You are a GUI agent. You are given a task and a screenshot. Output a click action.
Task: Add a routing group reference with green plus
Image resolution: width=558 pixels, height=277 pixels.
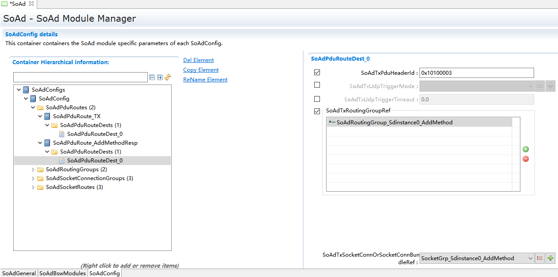coord(526,150)
